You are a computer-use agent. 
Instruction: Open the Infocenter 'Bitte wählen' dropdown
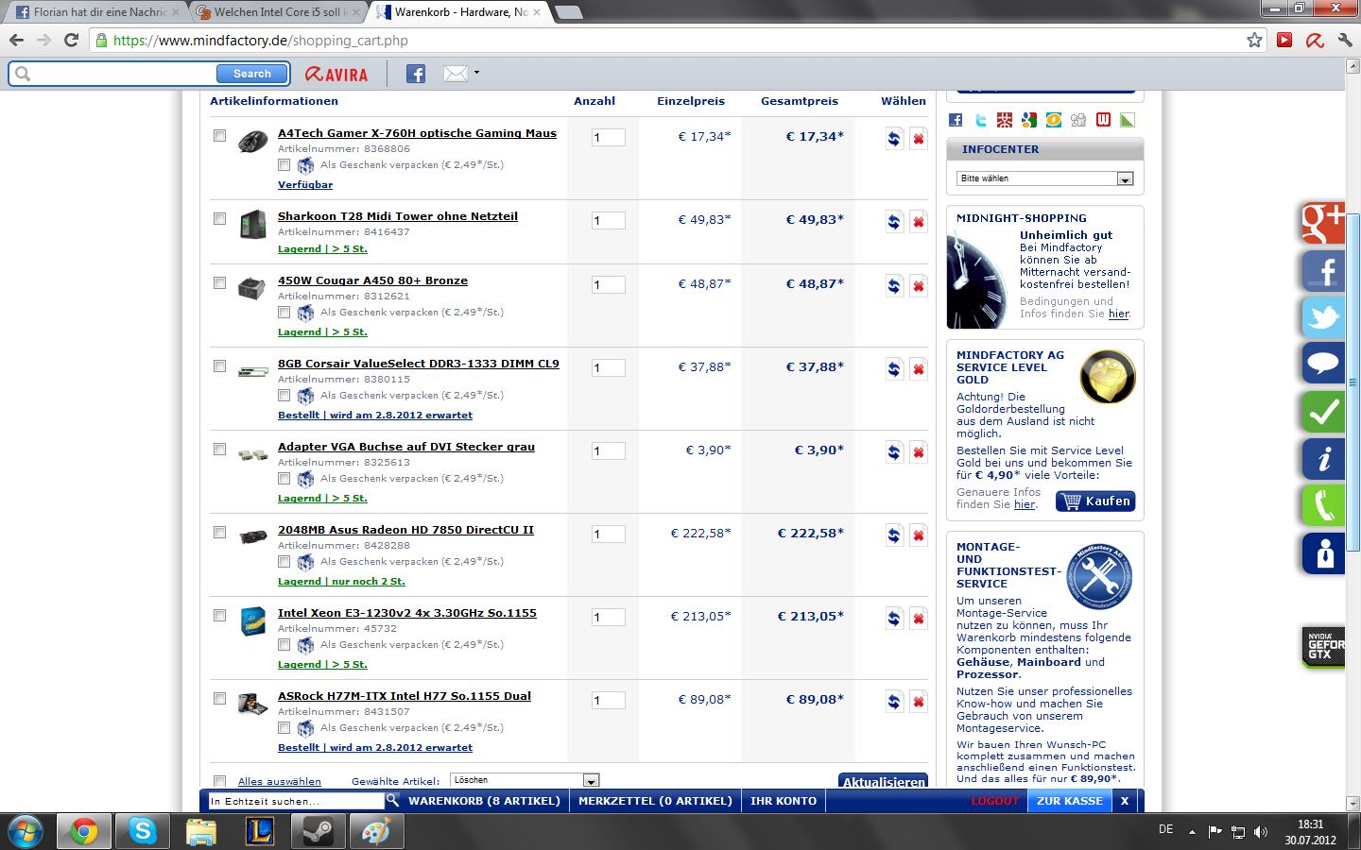coord(1044,178)
